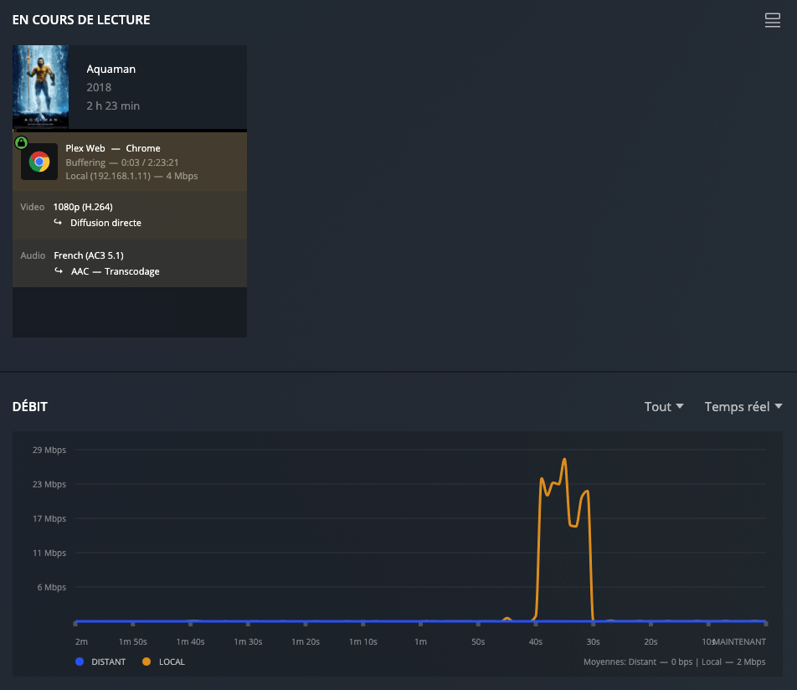Open the Tout filter dropdown

coord(664,406)
